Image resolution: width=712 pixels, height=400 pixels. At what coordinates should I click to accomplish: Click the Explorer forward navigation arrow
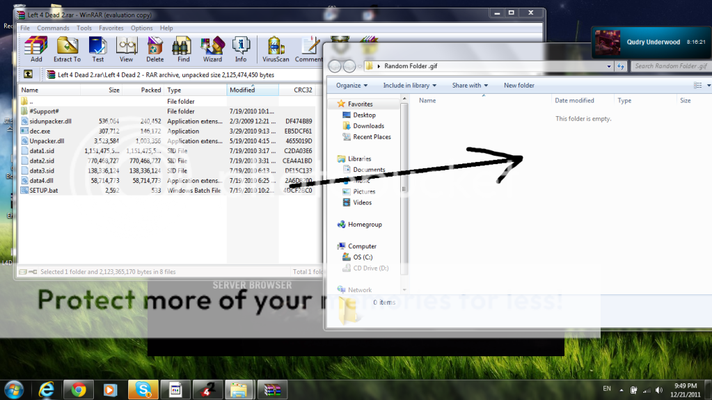(x=349, y=66)
